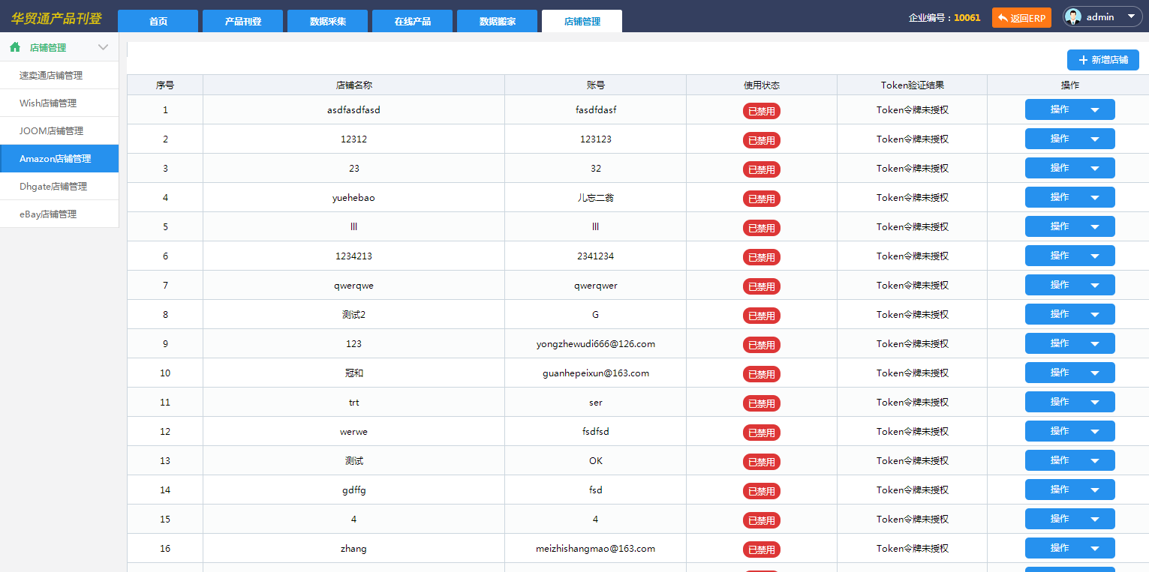Click the 已禁用 status badge for store zhang
The width and height of the screenshot is (1149, 572).
tap(762, 550)
